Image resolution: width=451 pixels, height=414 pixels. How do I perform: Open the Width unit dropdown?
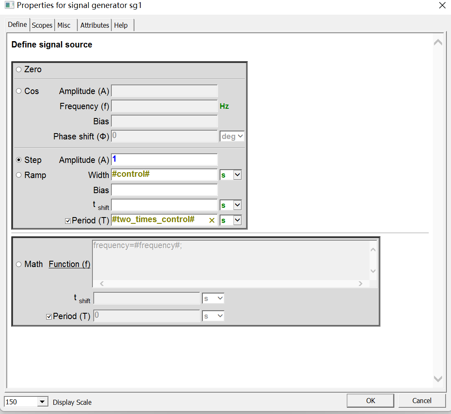pos(237,175)
